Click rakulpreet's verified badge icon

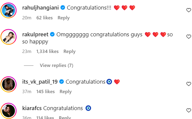pyautogui.click(x=52, y=35)
